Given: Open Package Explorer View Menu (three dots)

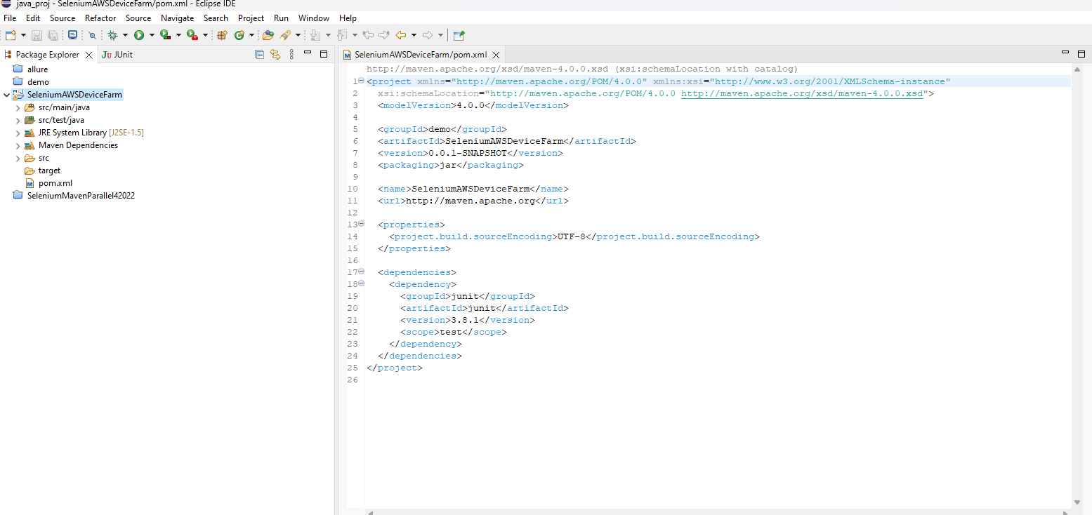Looking at the screenshot, I should pos(290,54).
